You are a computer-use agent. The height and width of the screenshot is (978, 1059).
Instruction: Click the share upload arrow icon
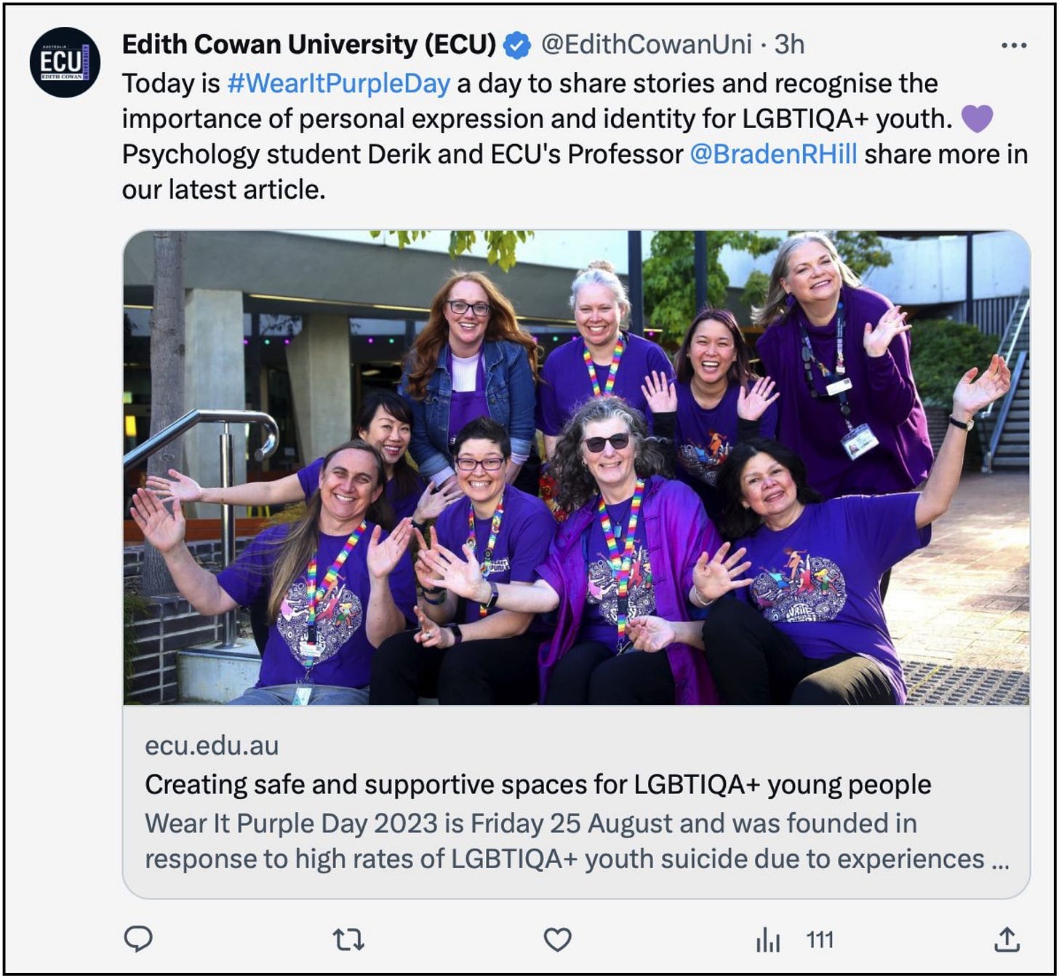coord(1007,939)
